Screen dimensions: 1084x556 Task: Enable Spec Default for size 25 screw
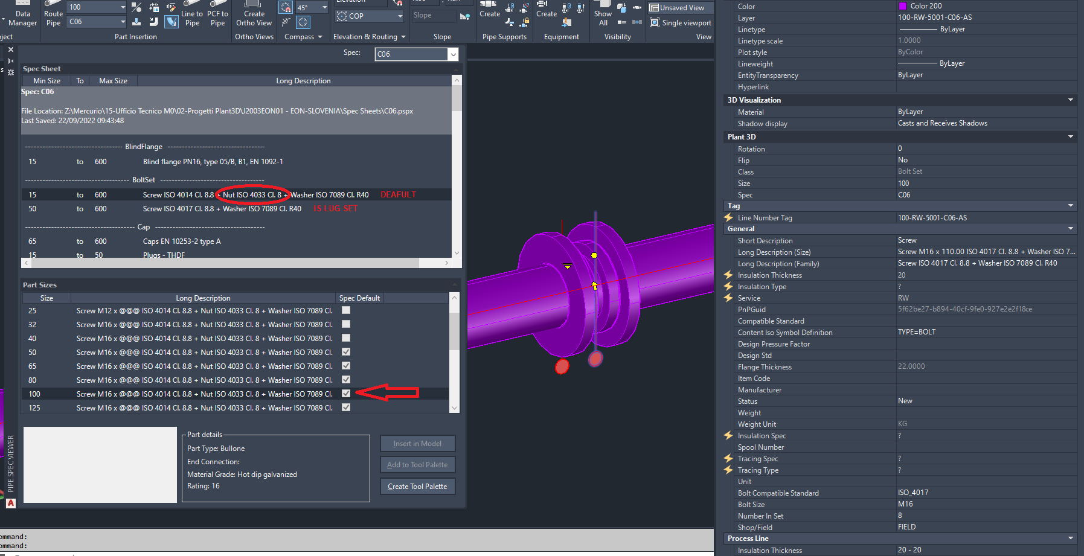coord(345,310)
